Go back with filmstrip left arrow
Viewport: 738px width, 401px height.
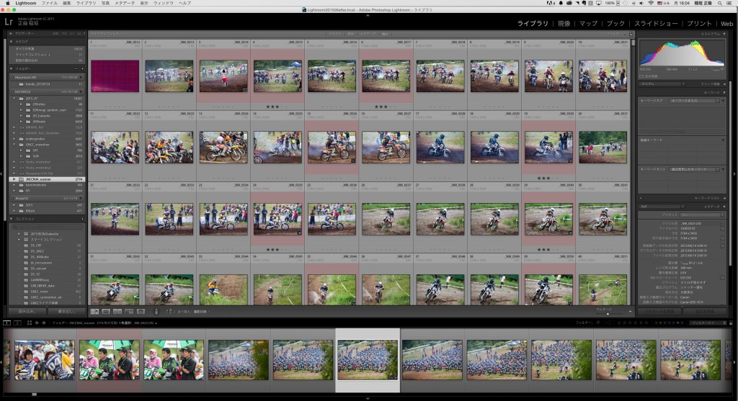tap(37, 323)
